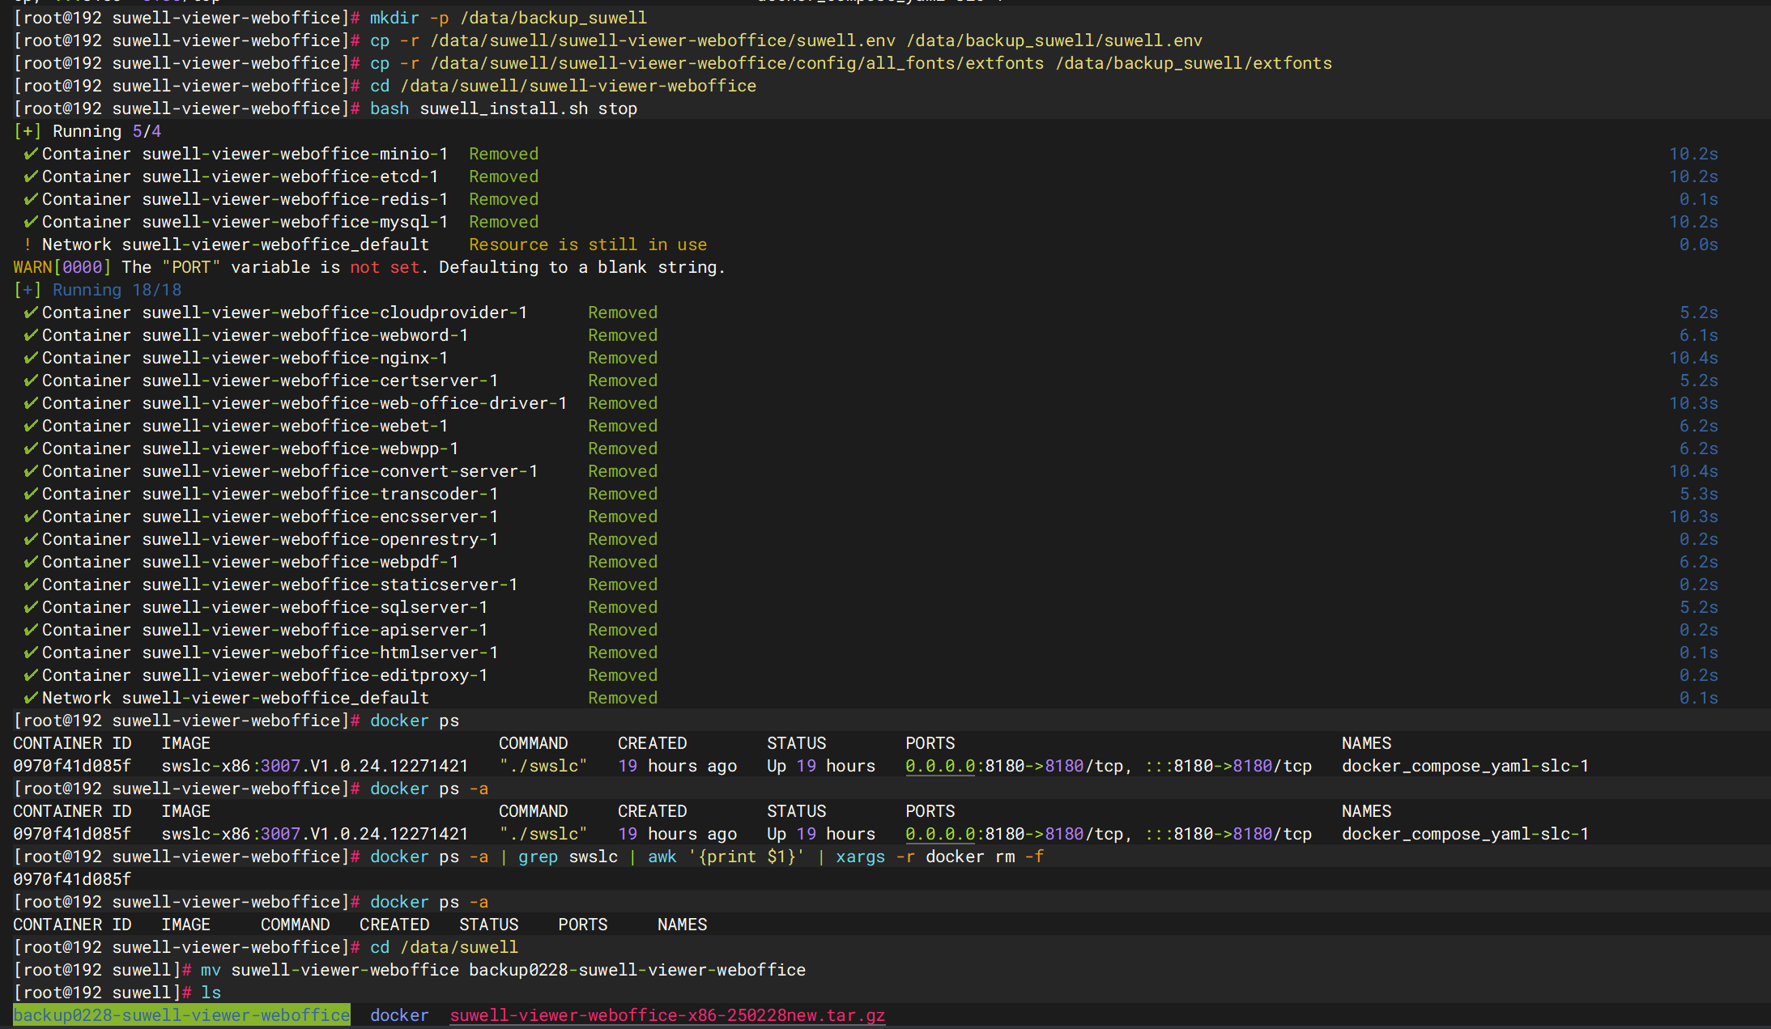Click the green checkmark beside minio-1 container
1771x1029 pixels.
31,154
